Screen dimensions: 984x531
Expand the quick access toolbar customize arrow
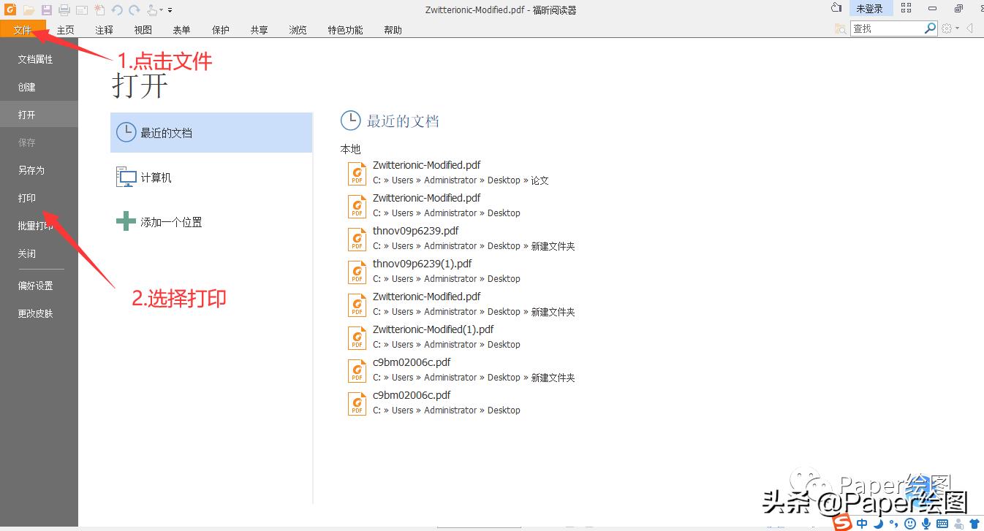coord(169,10)
